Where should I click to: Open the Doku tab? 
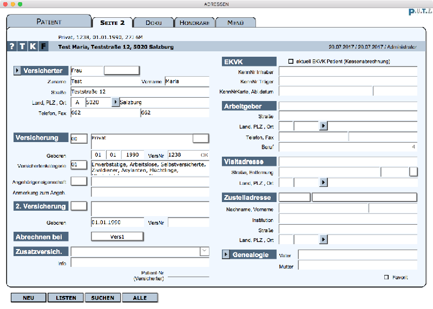154,23
